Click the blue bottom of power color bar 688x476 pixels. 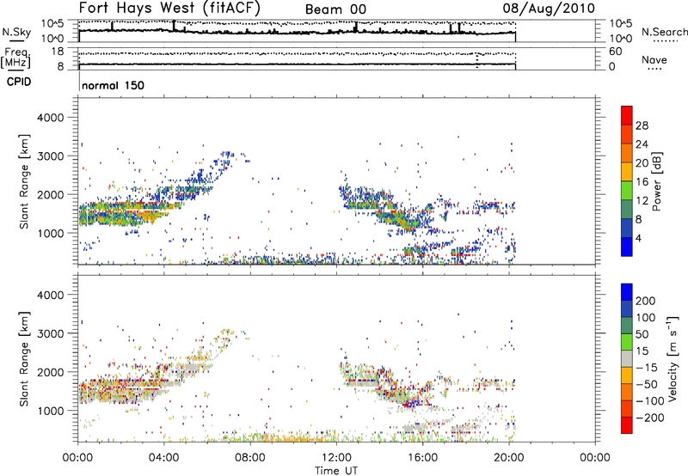627,247
